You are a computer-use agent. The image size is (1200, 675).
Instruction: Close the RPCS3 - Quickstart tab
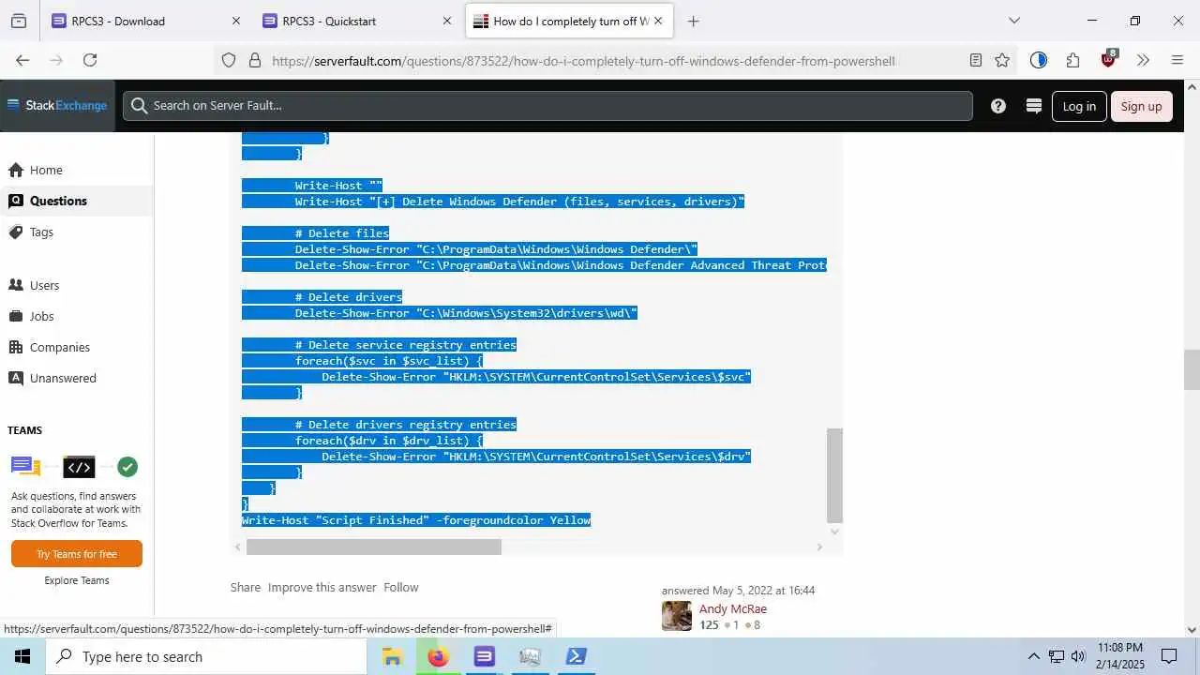tap(447, 21)
